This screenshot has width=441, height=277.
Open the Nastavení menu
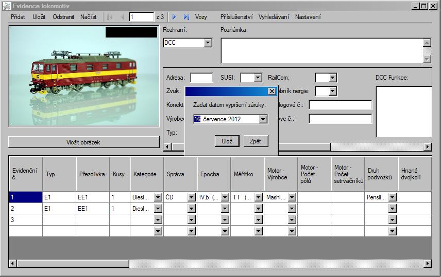tap(308, 17)
